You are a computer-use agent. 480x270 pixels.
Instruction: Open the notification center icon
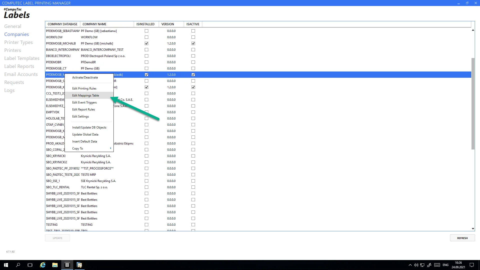tap(472, 265)
